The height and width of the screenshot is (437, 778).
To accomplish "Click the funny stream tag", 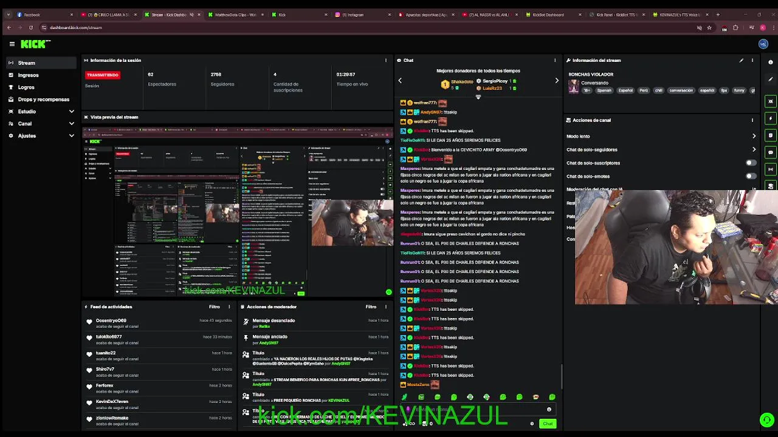I will point(739,90).
